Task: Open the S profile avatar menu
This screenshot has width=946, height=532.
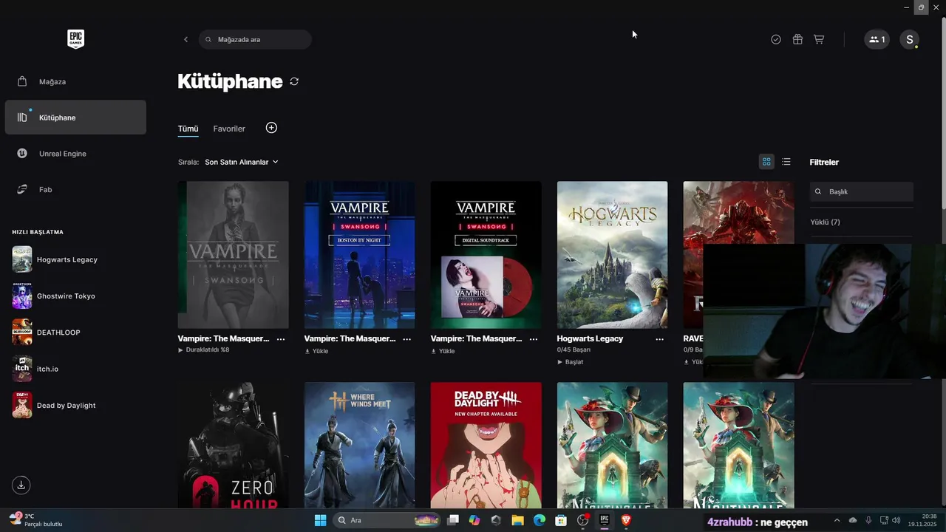Action: coord(909,39)
